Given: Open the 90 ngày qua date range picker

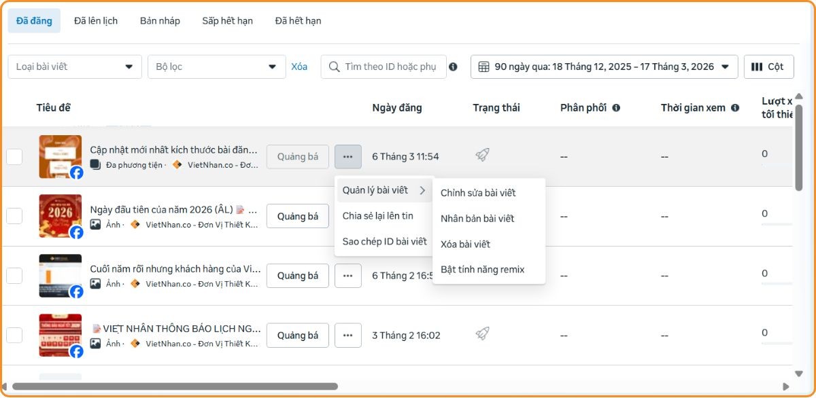Looking at the screenshot, I should (x=604, y=67).
